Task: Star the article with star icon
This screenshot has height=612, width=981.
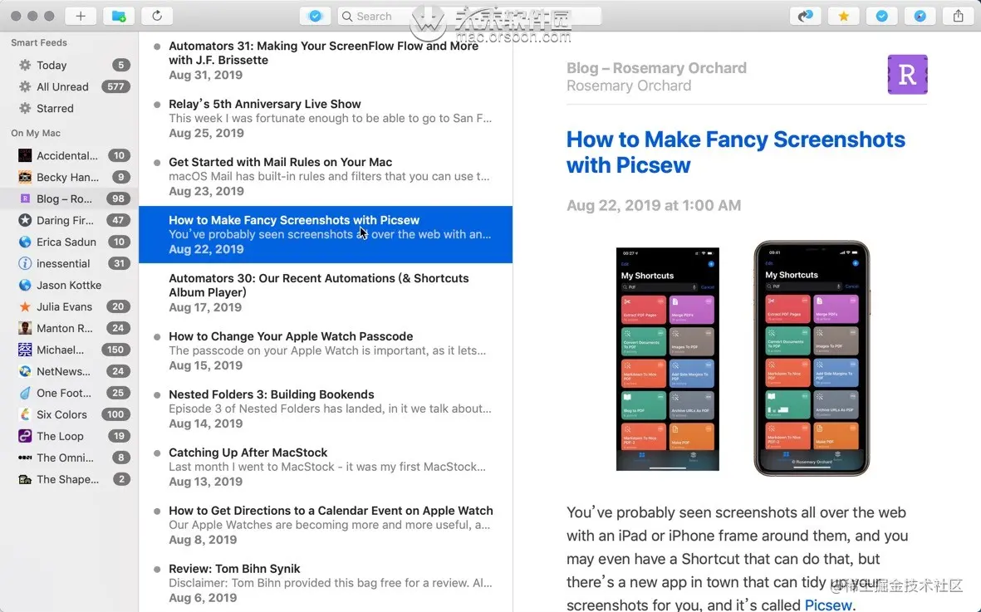Action: [x=843, y=16]
